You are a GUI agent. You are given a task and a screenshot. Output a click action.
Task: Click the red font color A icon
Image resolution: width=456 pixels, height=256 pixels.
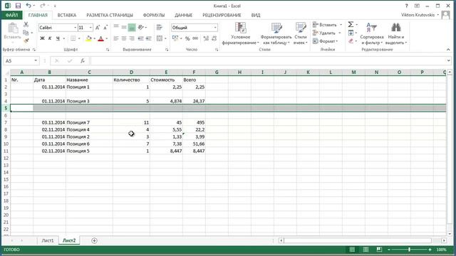point(100,38)
